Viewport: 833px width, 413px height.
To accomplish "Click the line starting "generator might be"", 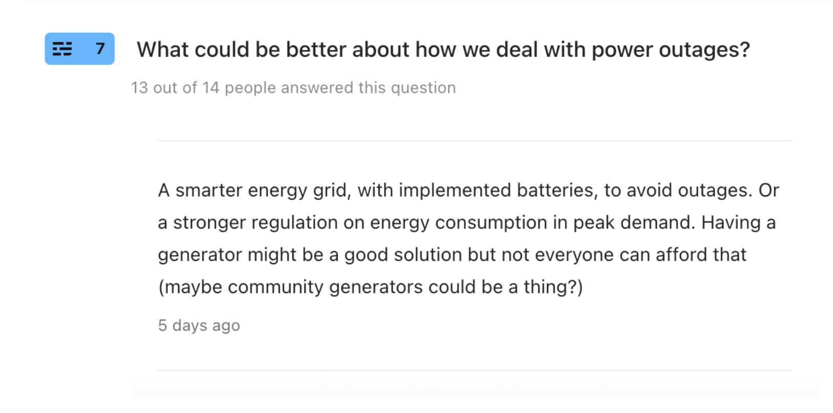I will [x=452, y=255].
